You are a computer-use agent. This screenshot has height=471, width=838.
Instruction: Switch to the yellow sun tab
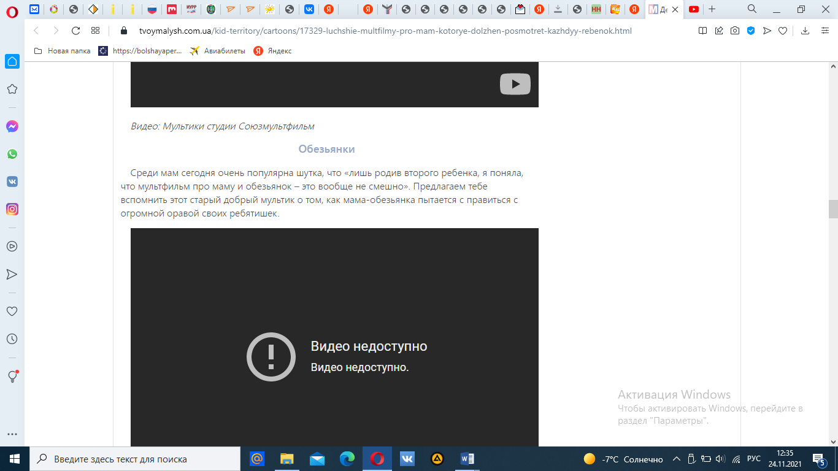(269, 9)
